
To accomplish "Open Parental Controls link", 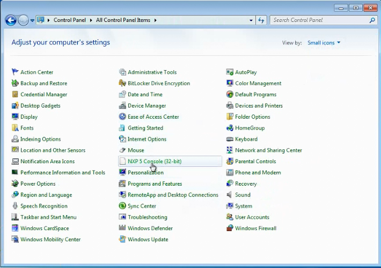I will 255,161.
